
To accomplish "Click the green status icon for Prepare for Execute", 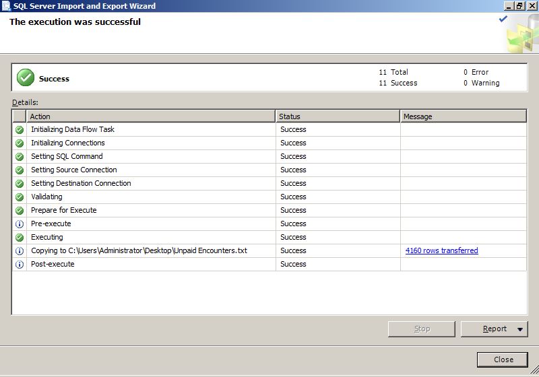I will (20, 211).
